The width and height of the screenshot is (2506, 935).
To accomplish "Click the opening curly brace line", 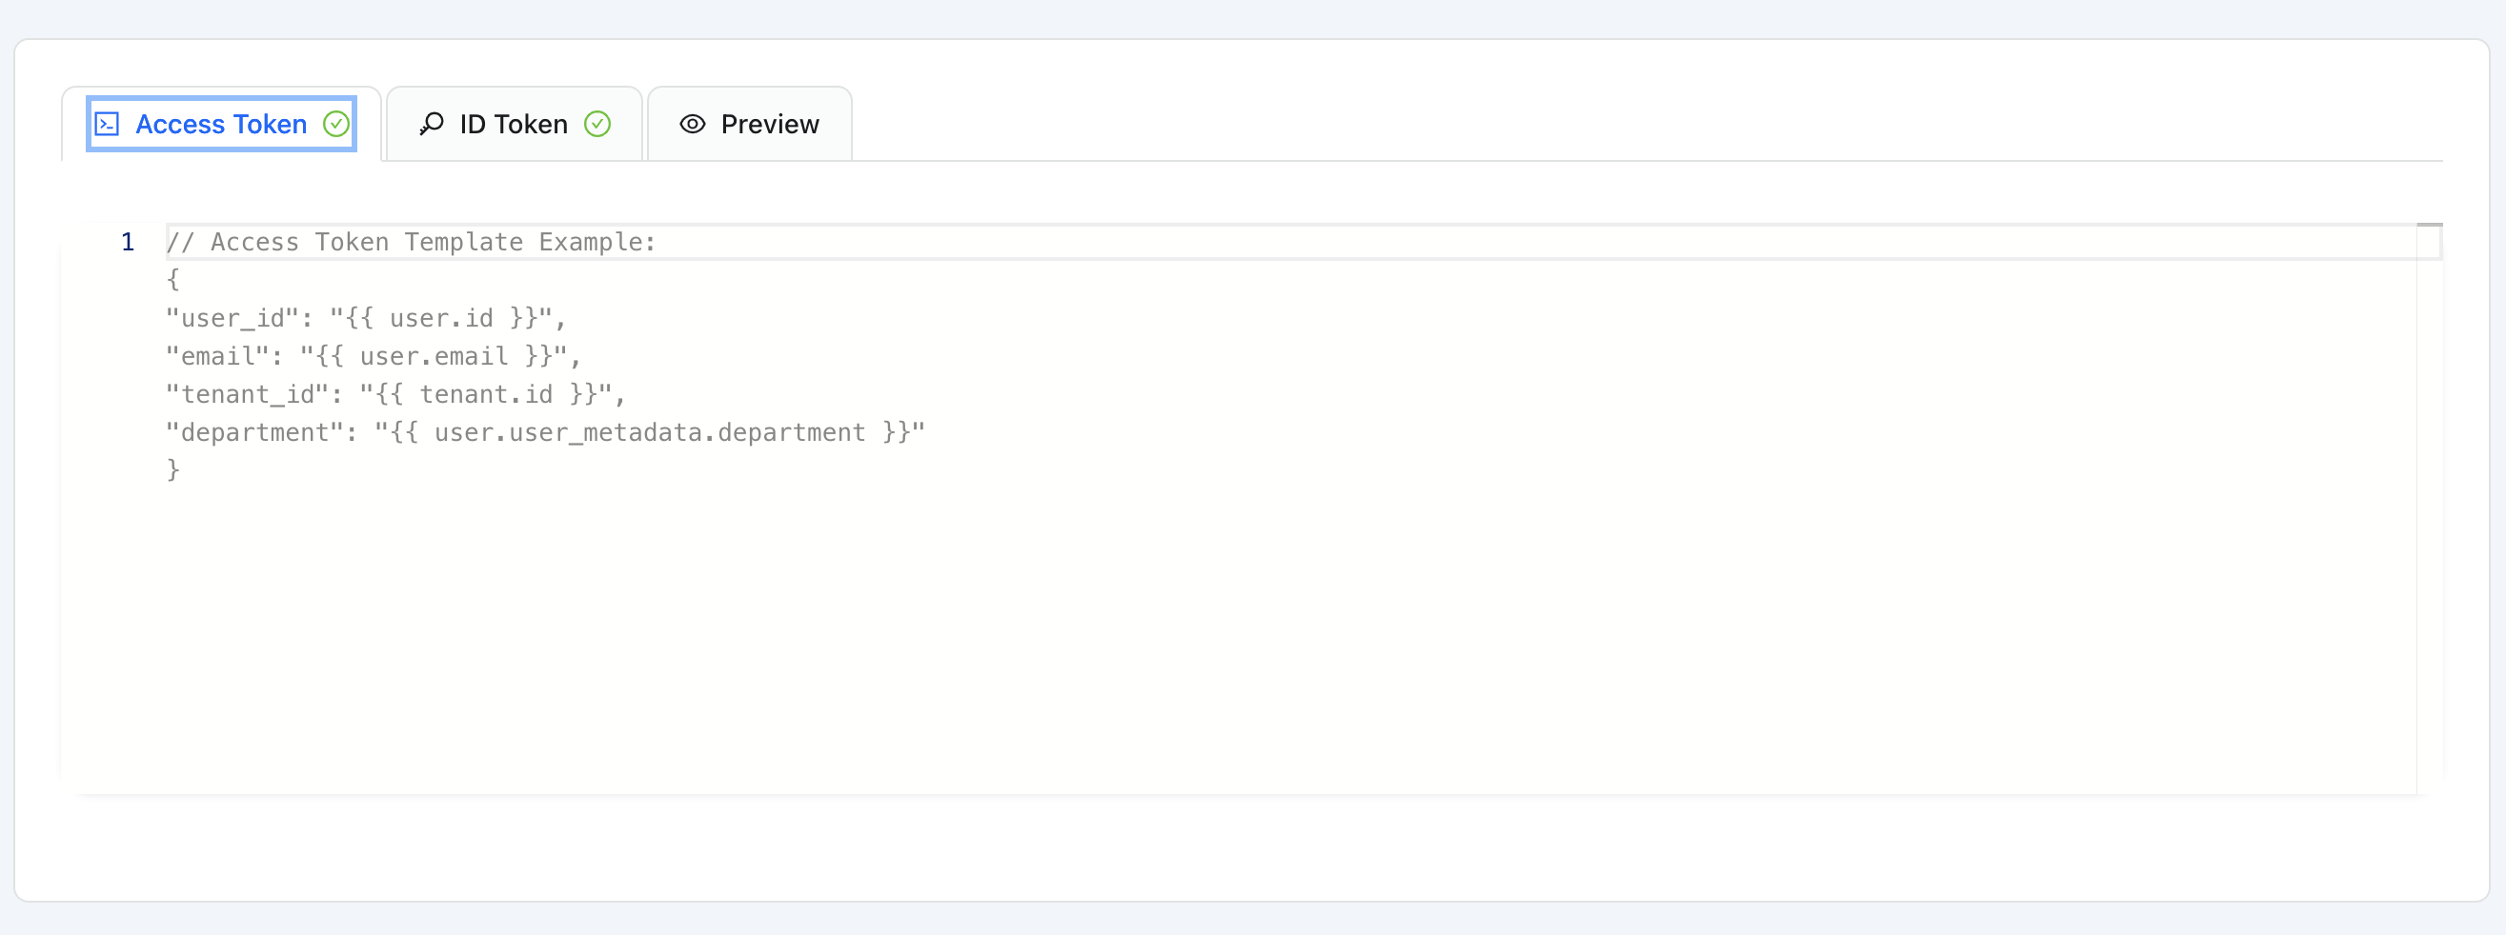I will click(x=173, y=280).
